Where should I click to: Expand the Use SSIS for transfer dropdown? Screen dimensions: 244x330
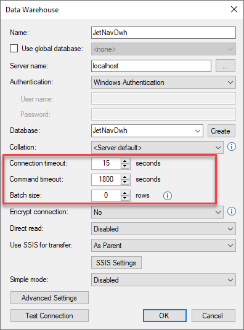163,246
